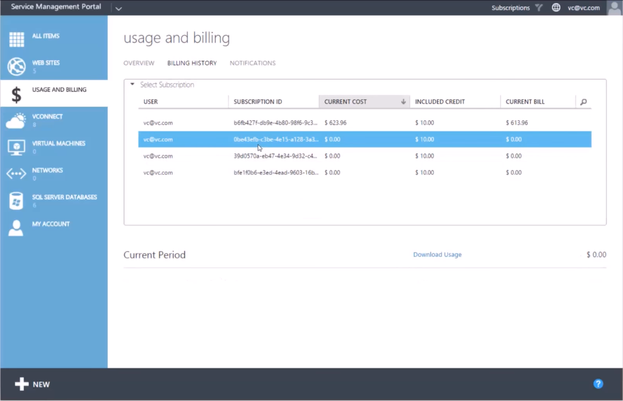Click the $ 613.96 current bill cell

click(x=517, y=123)
